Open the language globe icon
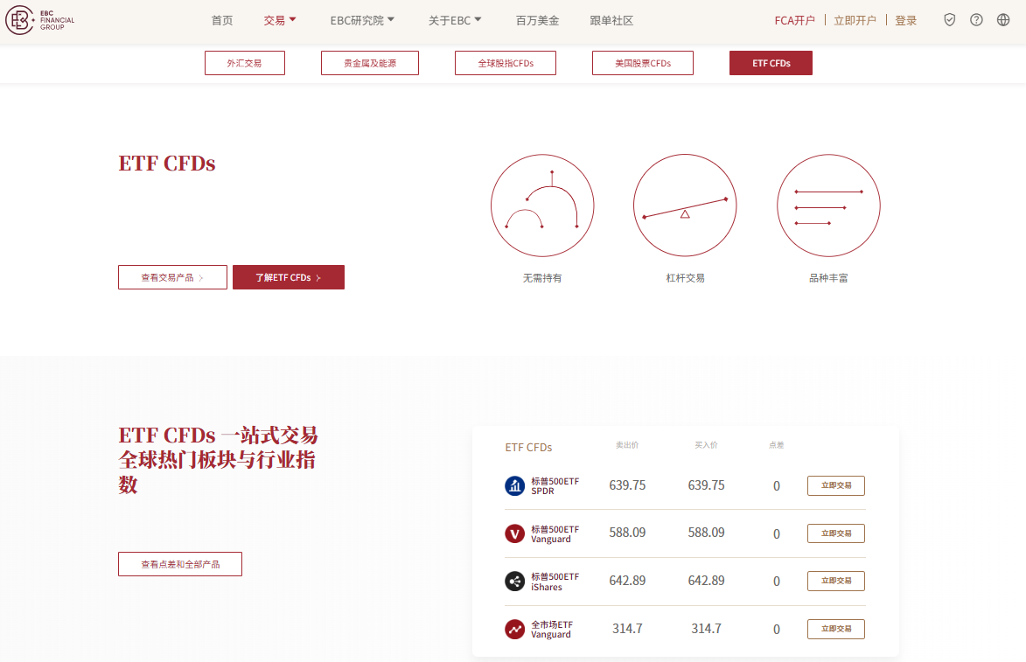The image size is (1026, 662). click(1003, 20)
